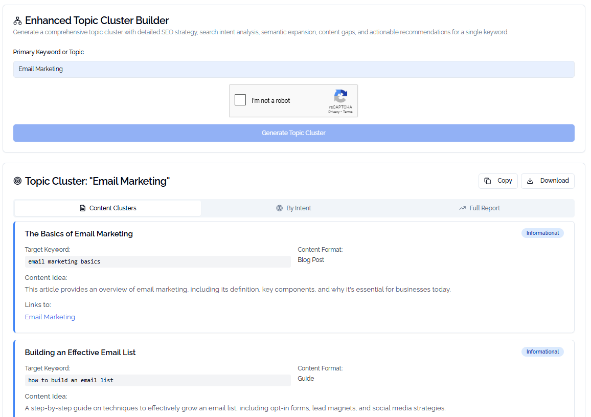
Task: Click the 'Blog Post' content format value
Action: tap(311, 259)
